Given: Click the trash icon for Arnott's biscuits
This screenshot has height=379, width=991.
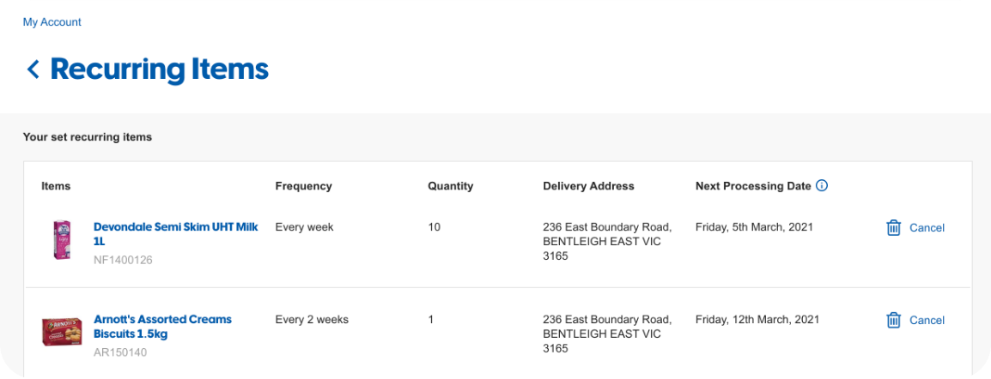Looking at the screenshot, I should pos(893,321).
